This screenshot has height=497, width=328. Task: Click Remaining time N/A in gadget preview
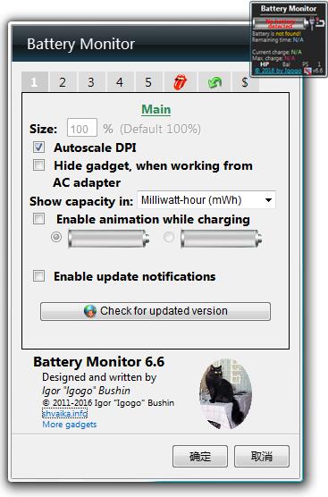coord(278,40)
